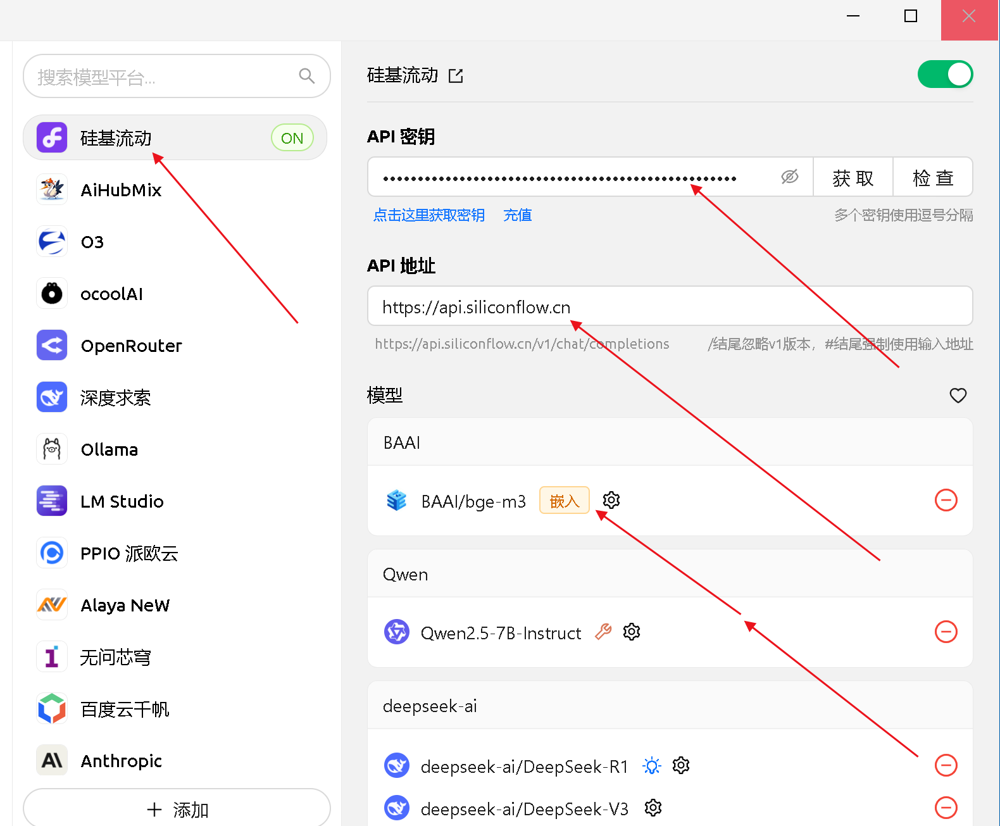Viewport: 1000px width, 826px height.
Task: Toggle the 硅基流动 provider enable switch
Action: click(x=945, y=75)
